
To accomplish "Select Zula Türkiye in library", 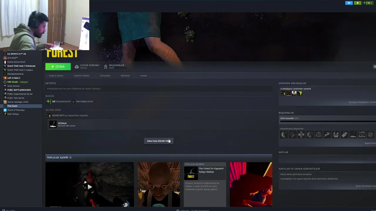I will click(x=13, y=114).
